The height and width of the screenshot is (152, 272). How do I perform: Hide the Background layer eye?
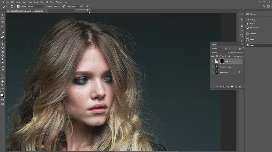point(212,72)
